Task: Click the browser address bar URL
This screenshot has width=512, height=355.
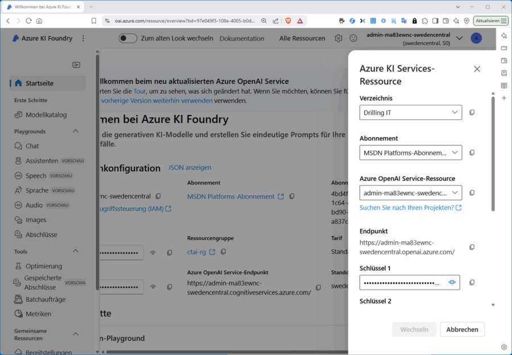Action: [185, 21]
